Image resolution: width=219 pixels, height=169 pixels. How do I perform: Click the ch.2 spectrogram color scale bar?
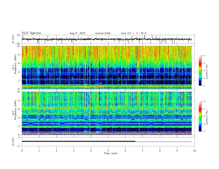pos(200,116)
